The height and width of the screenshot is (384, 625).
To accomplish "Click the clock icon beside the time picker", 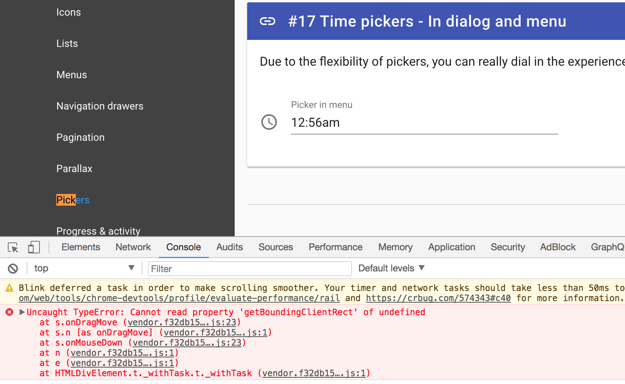I will 269,122.
